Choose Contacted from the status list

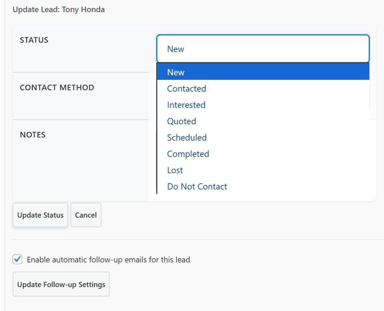point(186,89)
